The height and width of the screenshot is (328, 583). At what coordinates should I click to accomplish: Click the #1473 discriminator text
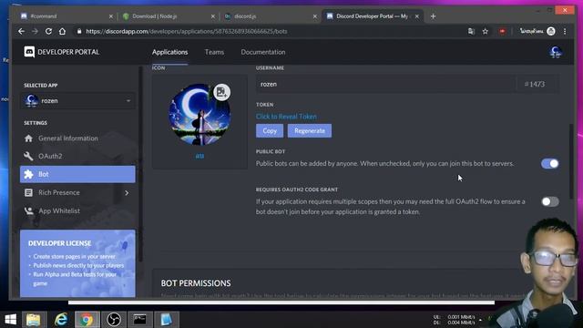pyautogui.click(x=535, y=85)
